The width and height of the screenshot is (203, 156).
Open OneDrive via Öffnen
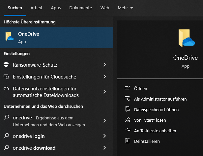141,88
